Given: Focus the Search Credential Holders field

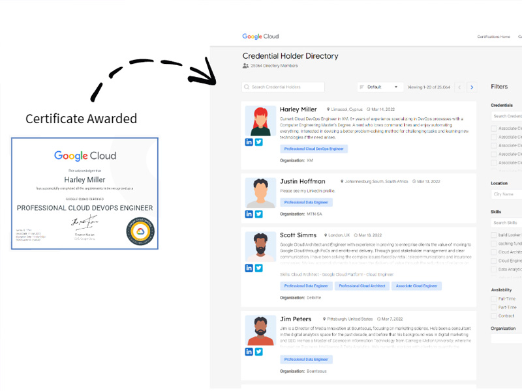Looking at the screenshot, I should pos(283,87).
